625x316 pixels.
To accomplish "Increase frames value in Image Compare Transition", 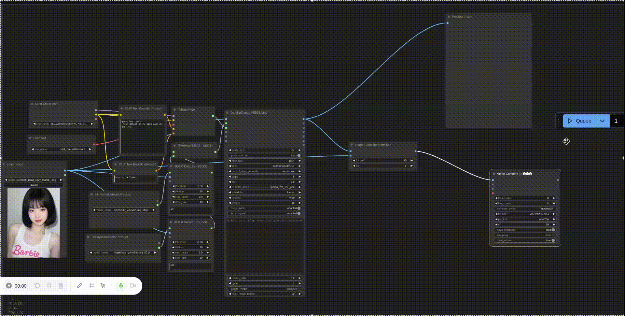I will coord(411,161).
